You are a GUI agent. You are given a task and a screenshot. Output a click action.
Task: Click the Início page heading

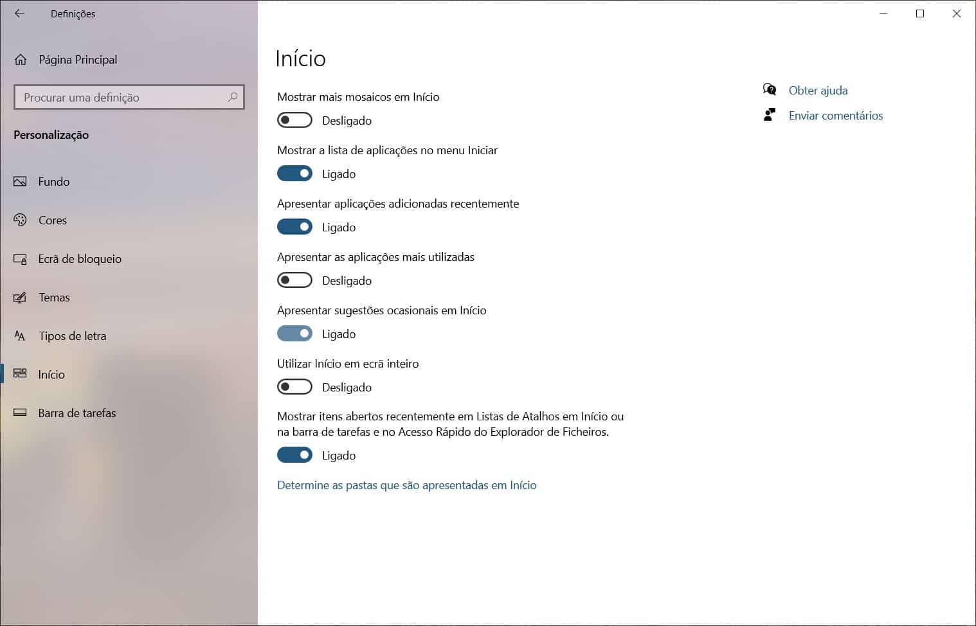point(300,58)
